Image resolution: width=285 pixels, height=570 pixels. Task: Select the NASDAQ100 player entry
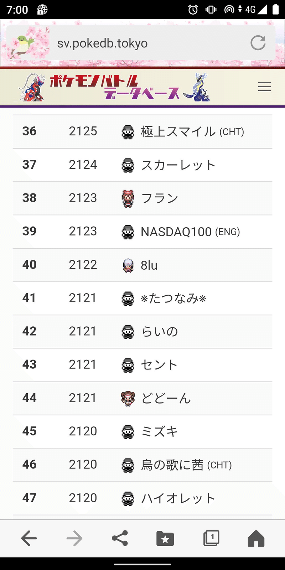click(x=176, y=232)
